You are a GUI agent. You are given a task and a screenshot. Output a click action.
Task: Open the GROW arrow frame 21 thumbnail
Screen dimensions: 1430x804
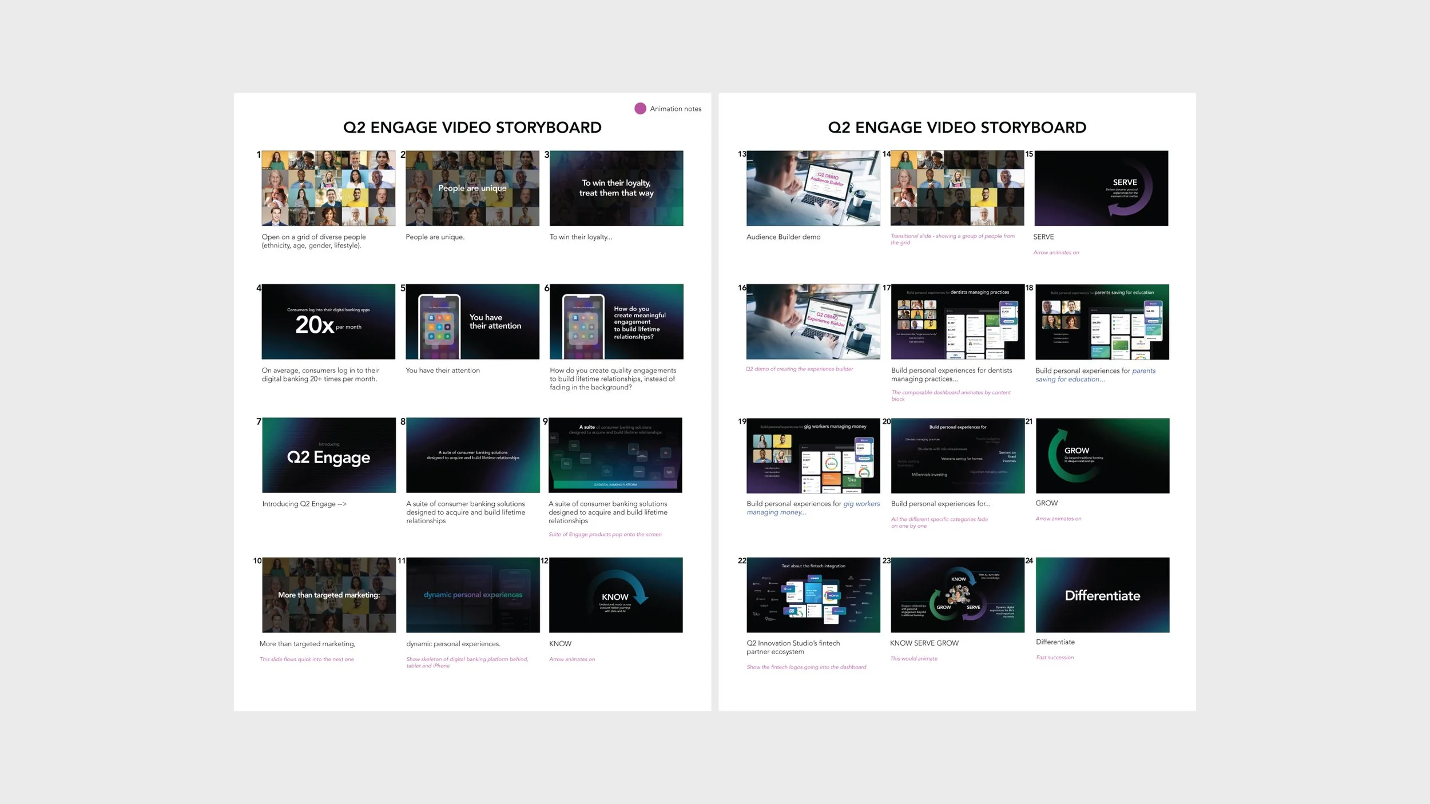click(x=1103, y=456)
